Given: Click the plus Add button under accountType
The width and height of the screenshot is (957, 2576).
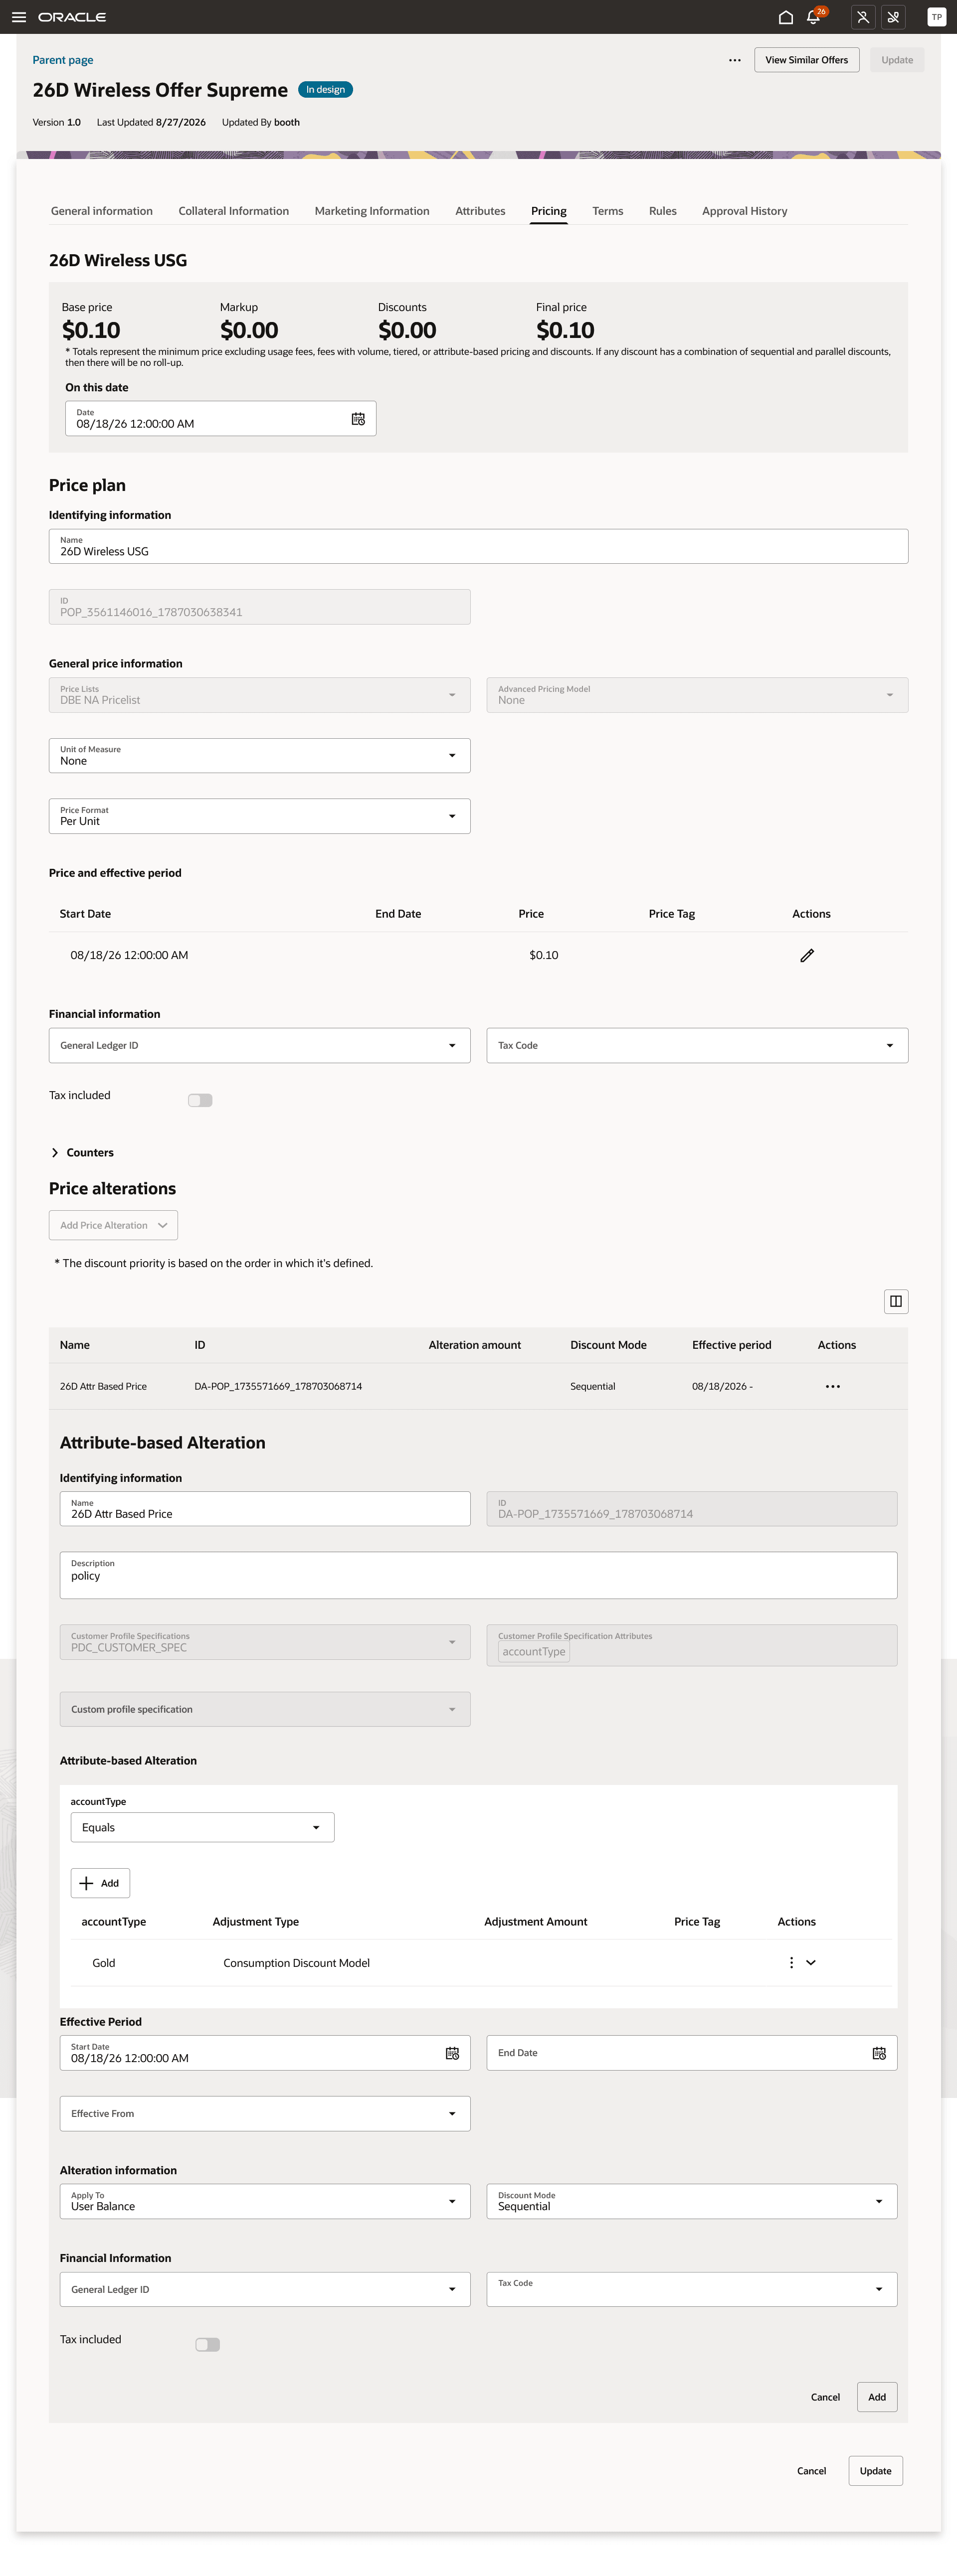Looking at the screenshot, I should click(x=100, y=1883).
